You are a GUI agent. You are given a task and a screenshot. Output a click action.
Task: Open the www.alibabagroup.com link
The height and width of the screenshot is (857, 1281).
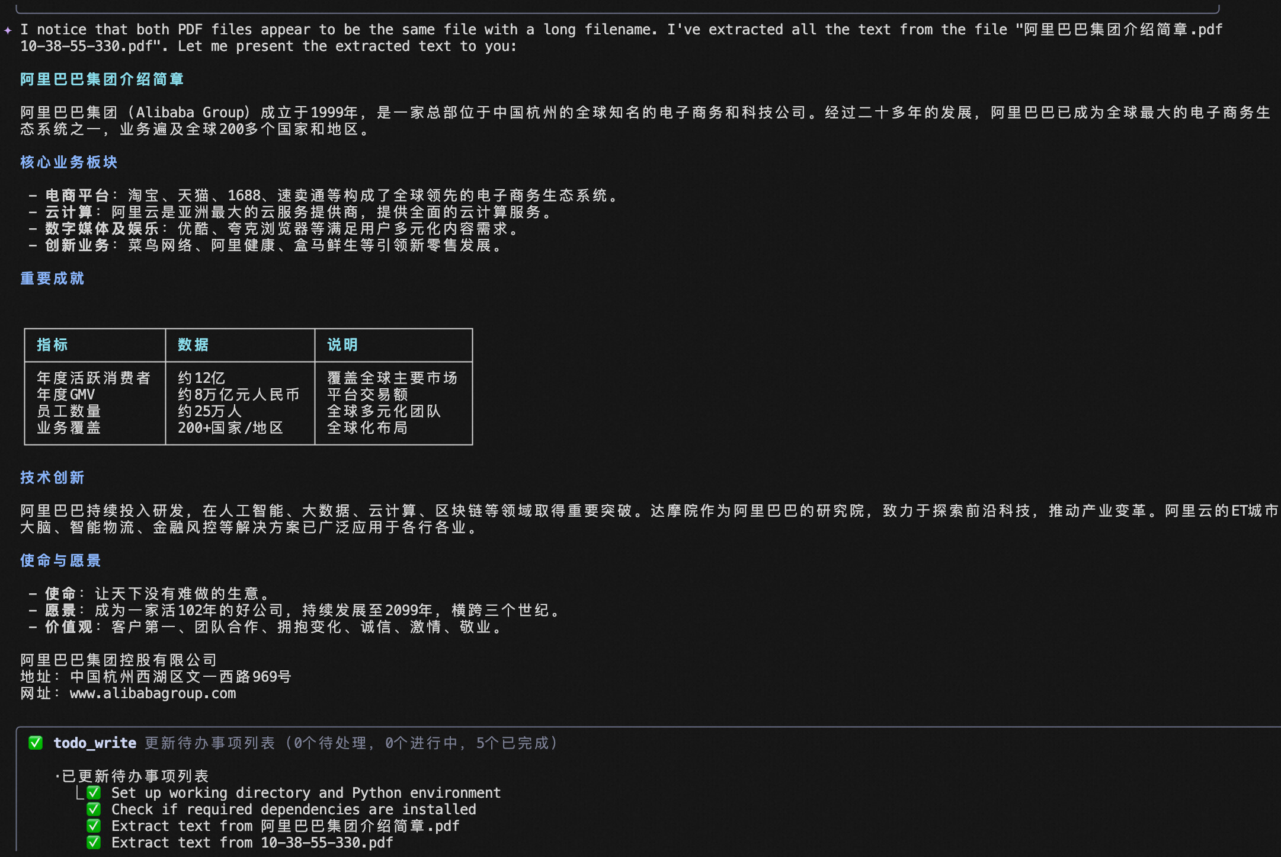(153, 693)
